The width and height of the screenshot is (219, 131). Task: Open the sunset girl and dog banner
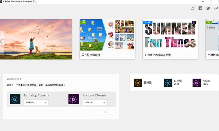pos(36,39)
